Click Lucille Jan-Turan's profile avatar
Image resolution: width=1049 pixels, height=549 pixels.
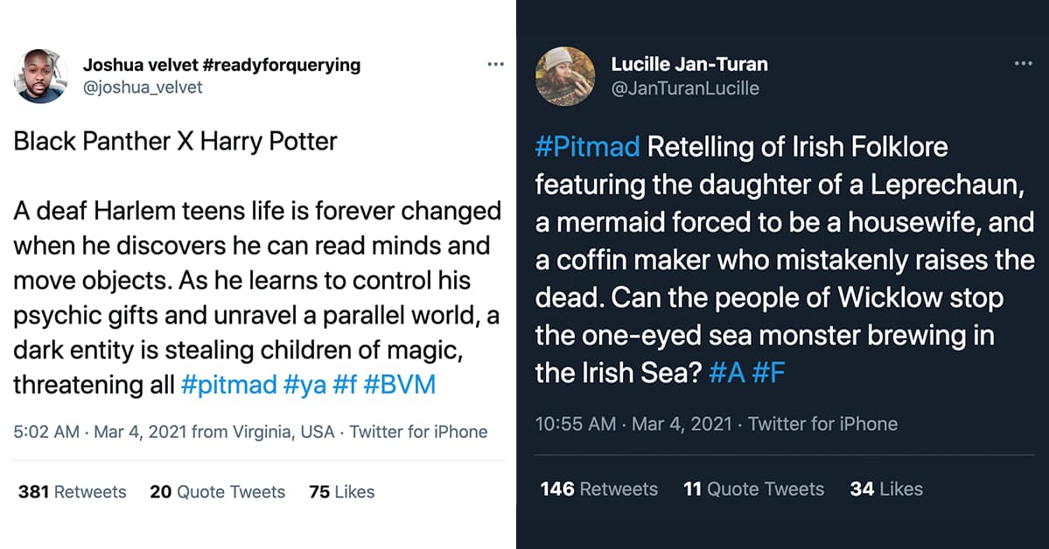point(565,77)
